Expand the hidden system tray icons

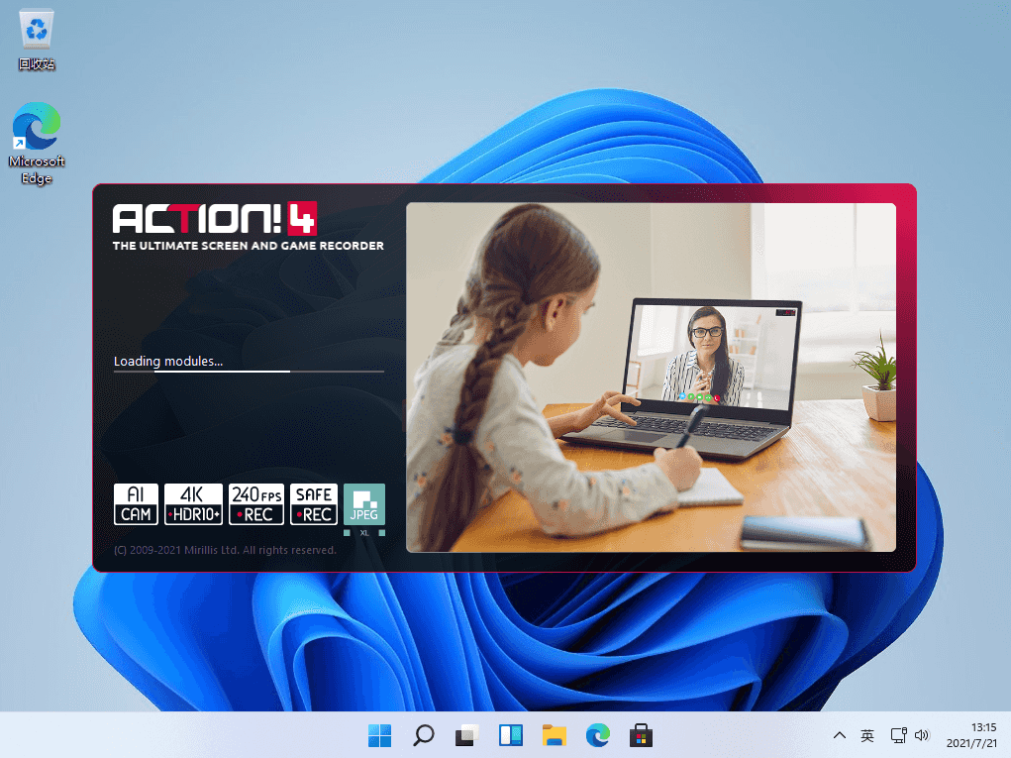[x=840, y=735]
